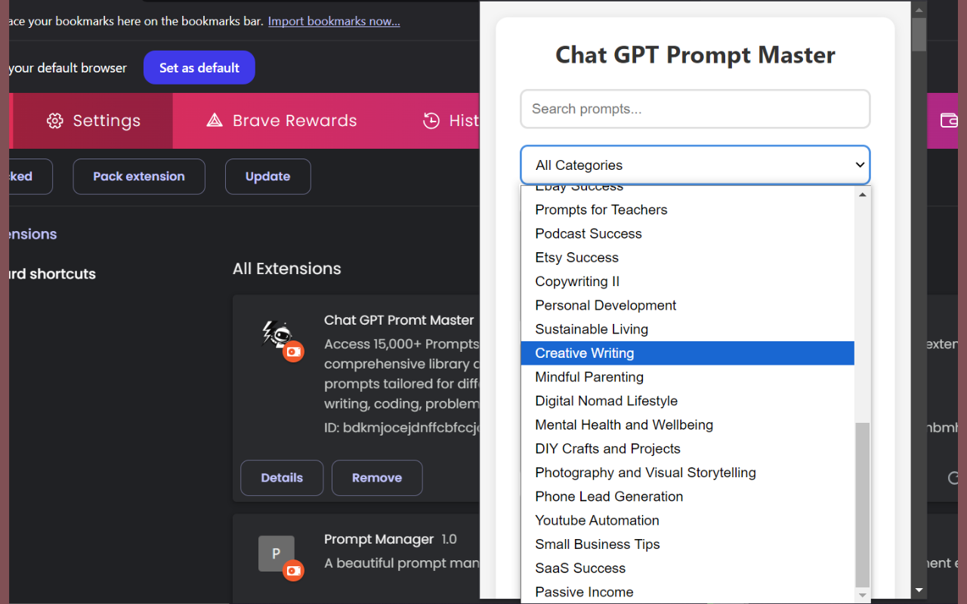Viewport: 967px width, 604px height.
Task: Choose Photography and Visual Storytelling option
Action: (687, 473)
